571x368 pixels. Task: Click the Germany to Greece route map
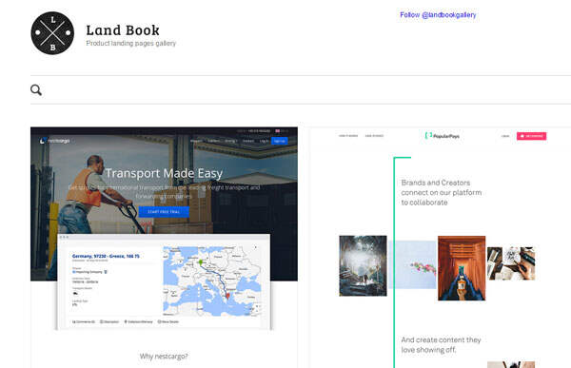[x=212, y=281]
